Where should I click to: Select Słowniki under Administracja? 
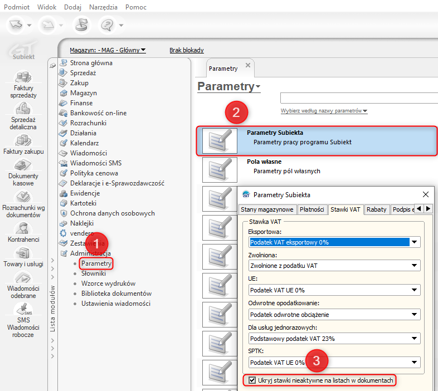tap(94, 273)
